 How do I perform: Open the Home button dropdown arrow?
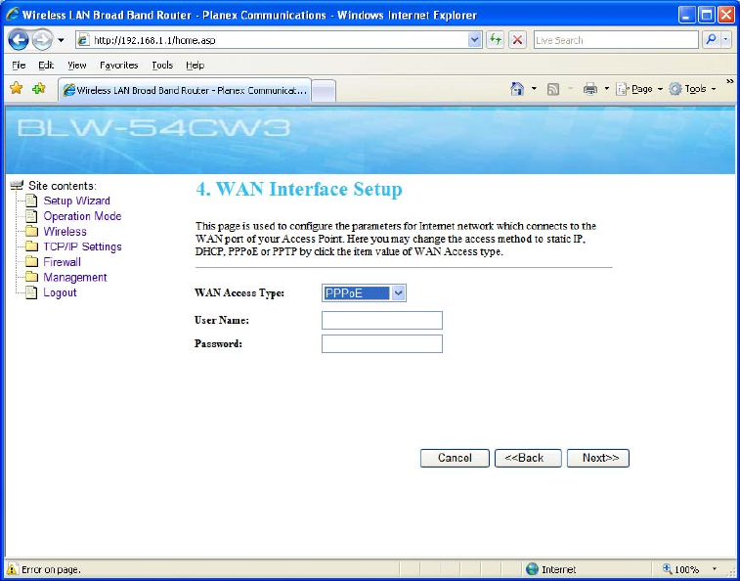pyautogui.click(x=535, y=89)
